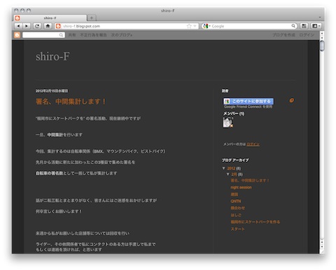
Task: Open the 2月 archive month link
Action: [234, 175]
